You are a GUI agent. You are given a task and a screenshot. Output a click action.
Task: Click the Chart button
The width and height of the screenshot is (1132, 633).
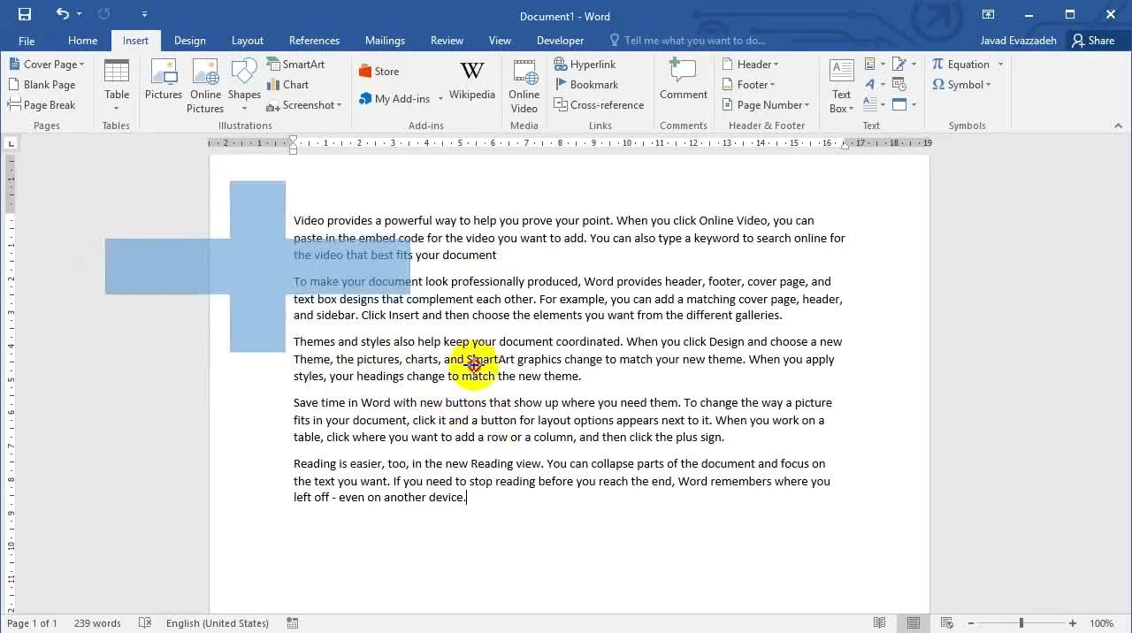(288, 85)
